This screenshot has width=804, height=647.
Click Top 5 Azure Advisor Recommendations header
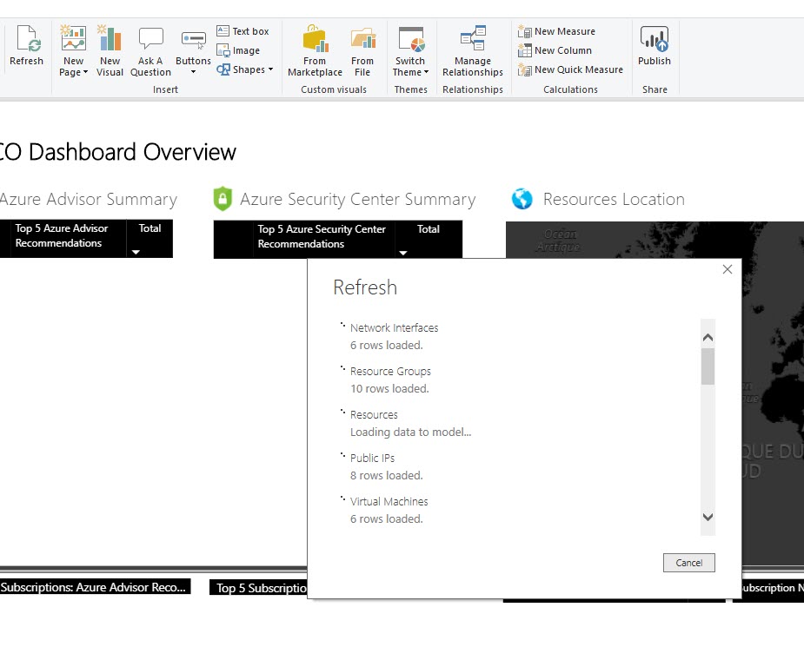click(x=62, y=235)
